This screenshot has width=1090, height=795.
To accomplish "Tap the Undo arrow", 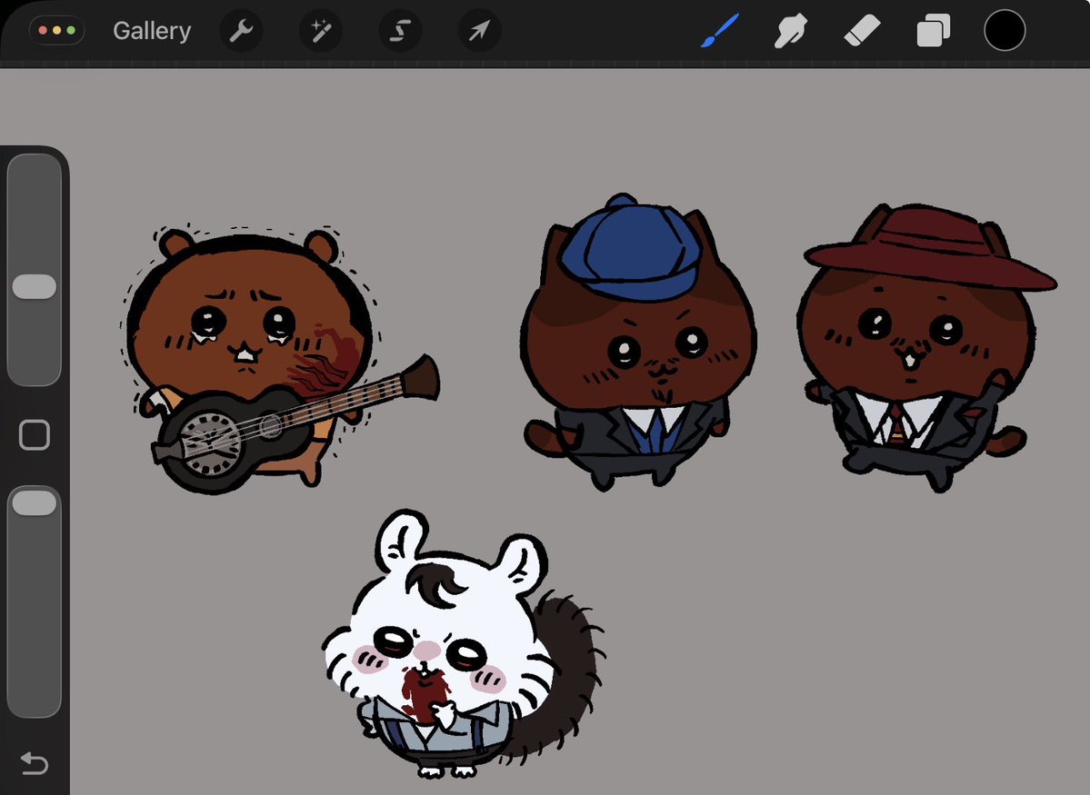I will pyautogui.click(x=34, y=763).
